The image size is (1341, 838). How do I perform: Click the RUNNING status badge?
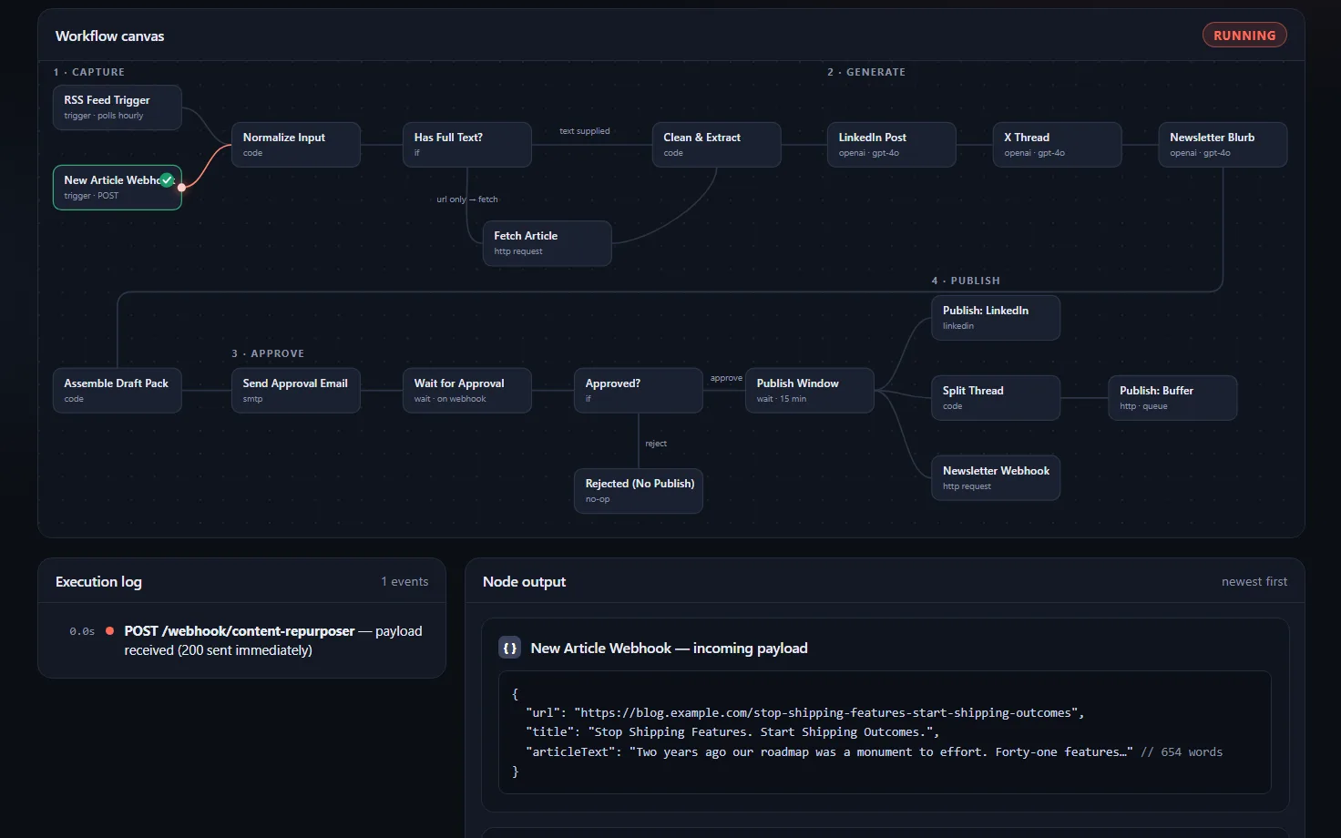tap(1244, 36)
